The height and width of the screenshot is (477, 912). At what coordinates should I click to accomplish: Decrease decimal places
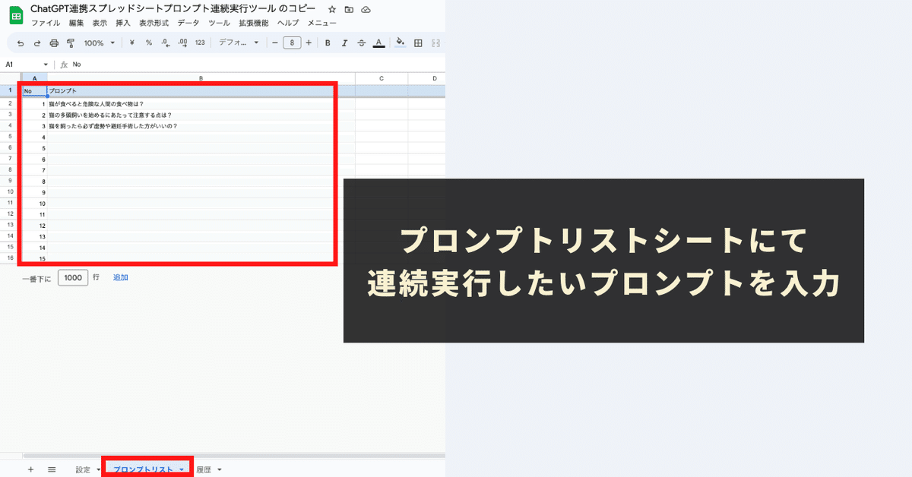click(x=165, y=43)
